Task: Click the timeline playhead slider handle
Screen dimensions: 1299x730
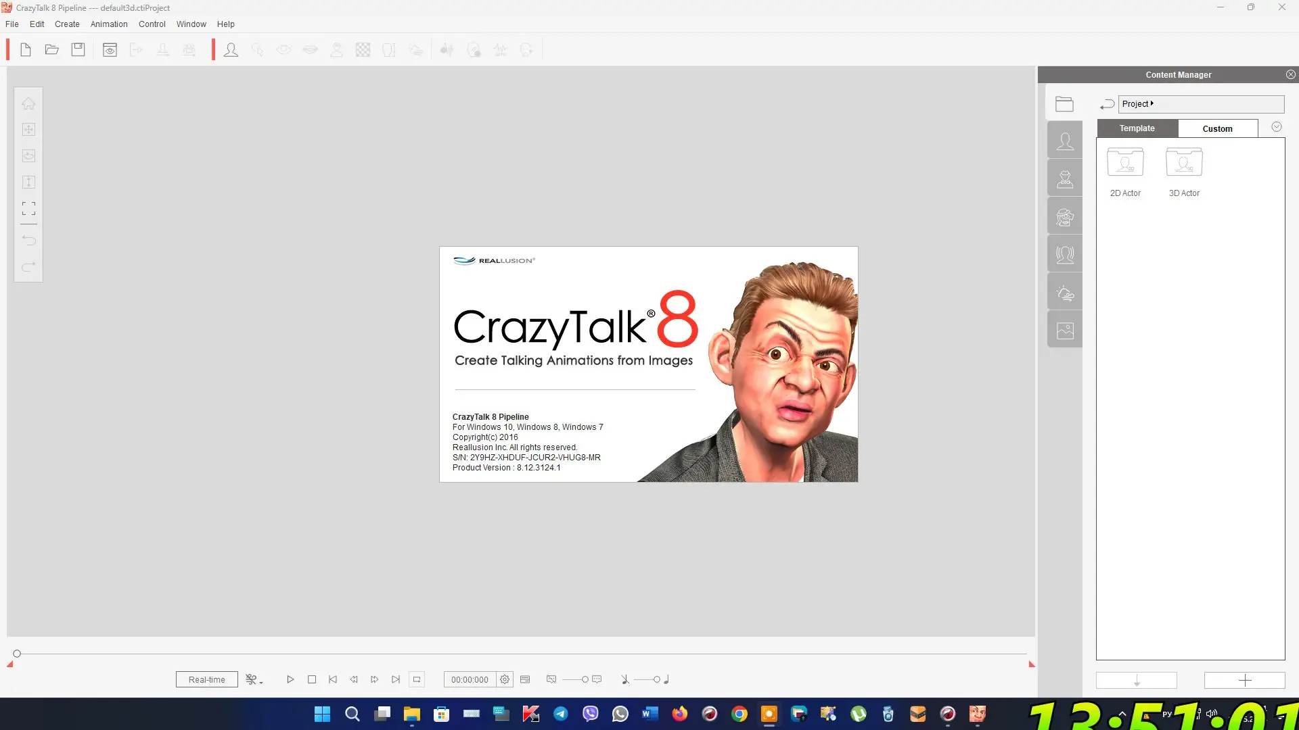Action: (17, 654)
